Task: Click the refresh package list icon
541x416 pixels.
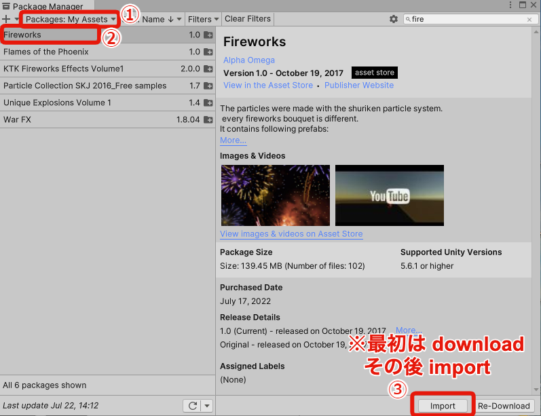Action: (x=193, y=406)
